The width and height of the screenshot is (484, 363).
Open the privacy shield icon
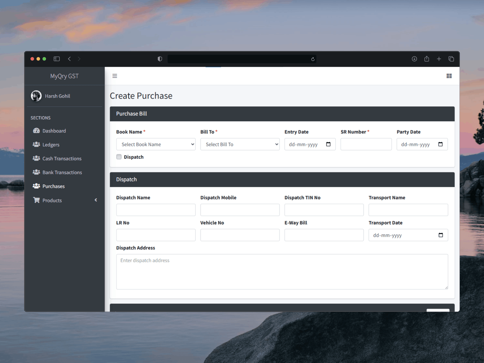point(160,59)
